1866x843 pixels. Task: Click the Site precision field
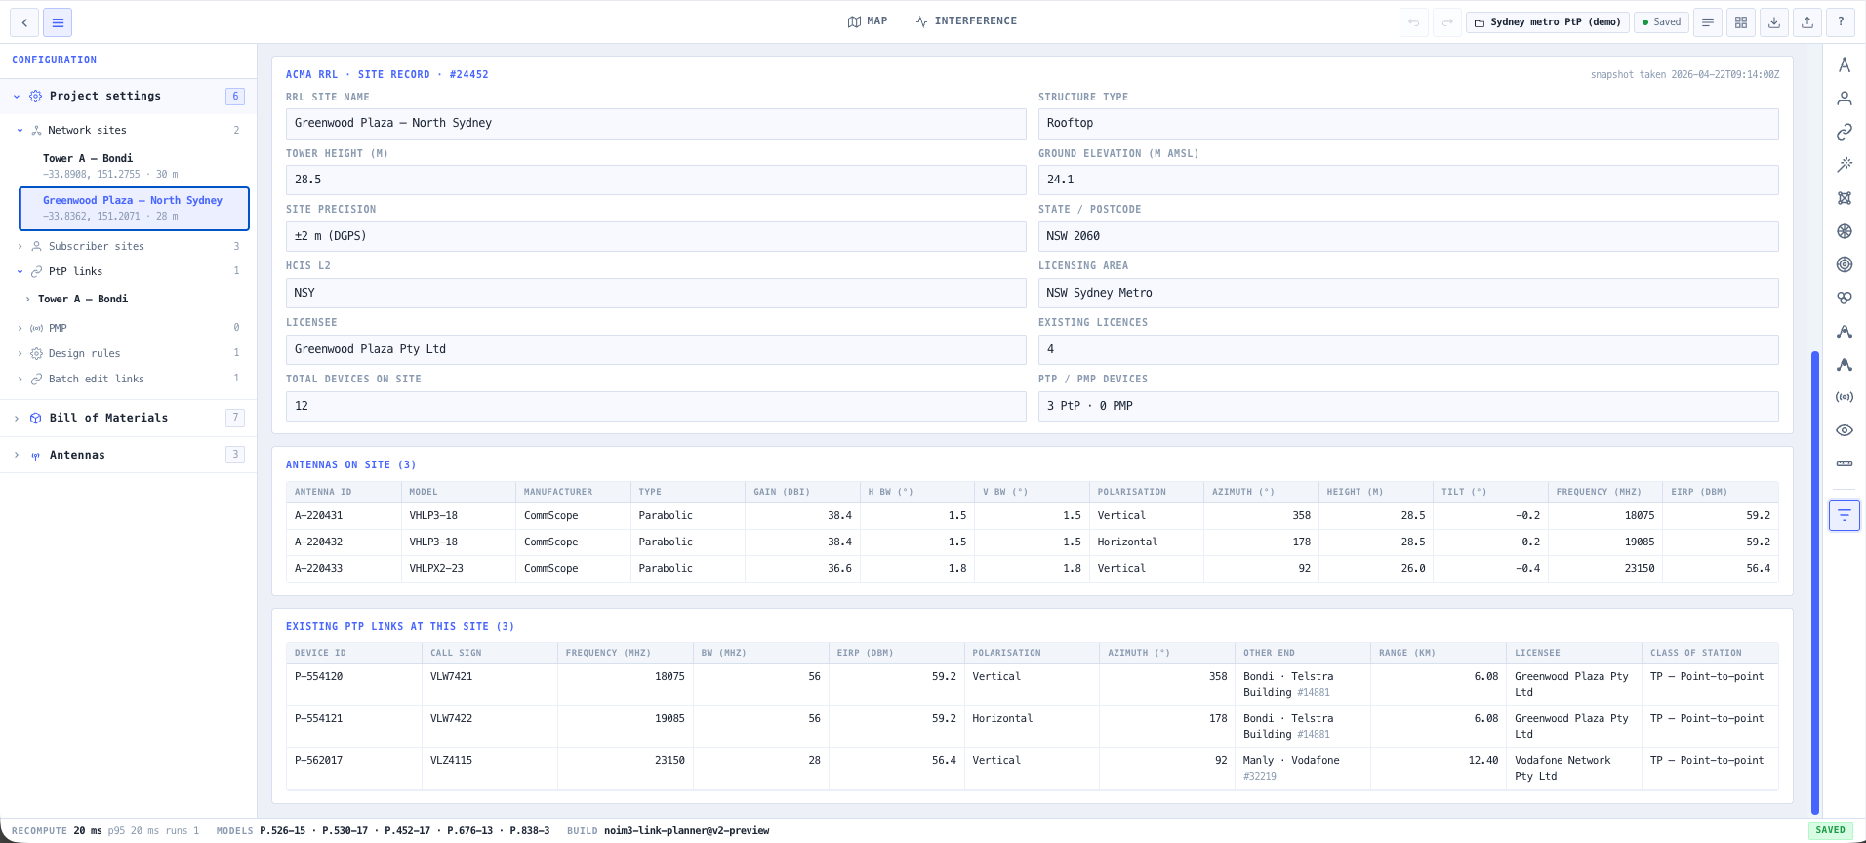coord(656,237)
